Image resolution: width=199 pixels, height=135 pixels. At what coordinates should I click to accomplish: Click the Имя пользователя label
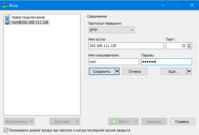coord(104,56)
